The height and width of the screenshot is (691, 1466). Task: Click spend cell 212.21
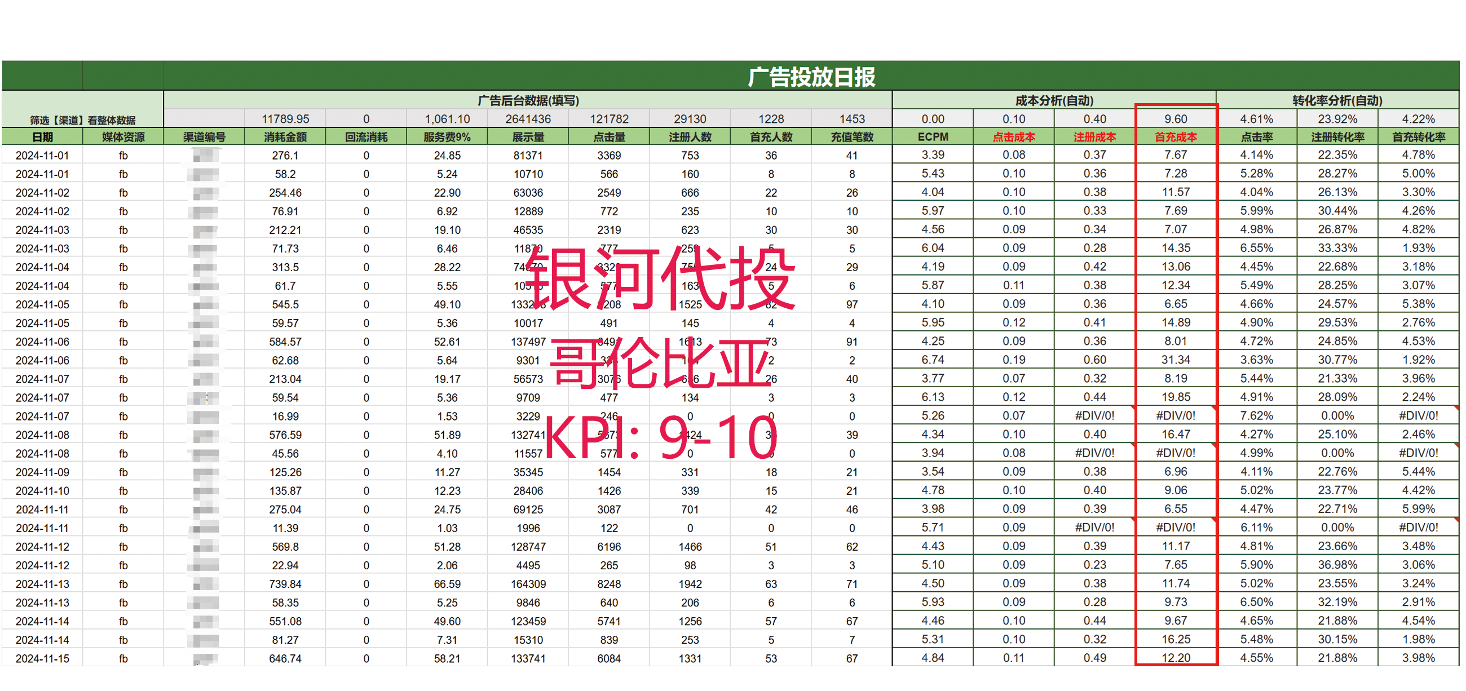point(285,230)
